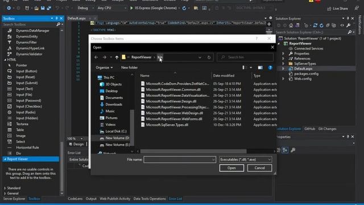Collapse the HTML group in the Toolbox
The image size is (364, 205).
(5, 60)
